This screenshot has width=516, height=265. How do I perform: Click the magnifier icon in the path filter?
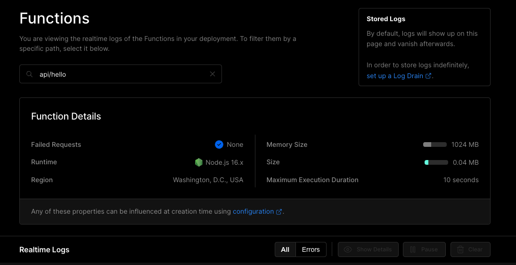click(30, 74)
